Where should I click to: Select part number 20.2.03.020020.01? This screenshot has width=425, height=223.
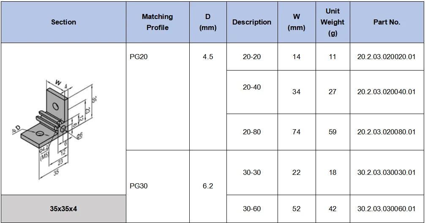(387, 57)
